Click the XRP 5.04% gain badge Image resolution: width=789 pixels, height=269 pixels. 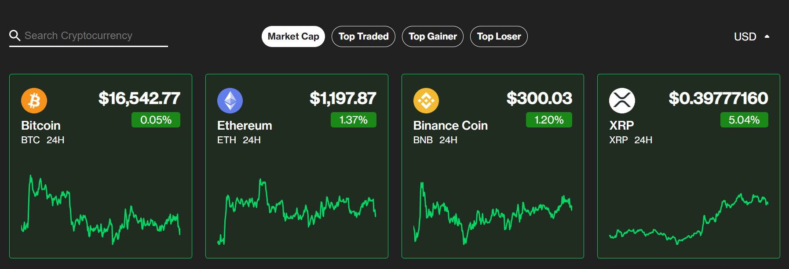tap(744, 120)
